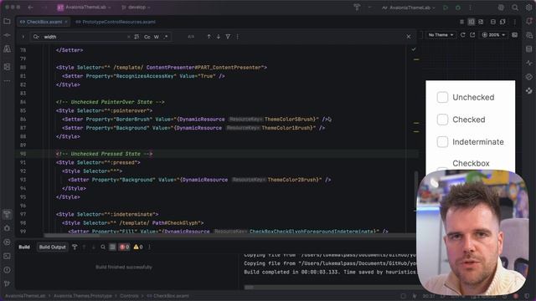Image resolution: width=536 pixels, height=301 pixels.
Task: Click Avalonia.Themes.Prototype breadcrumb
Action: coord(82,296)
